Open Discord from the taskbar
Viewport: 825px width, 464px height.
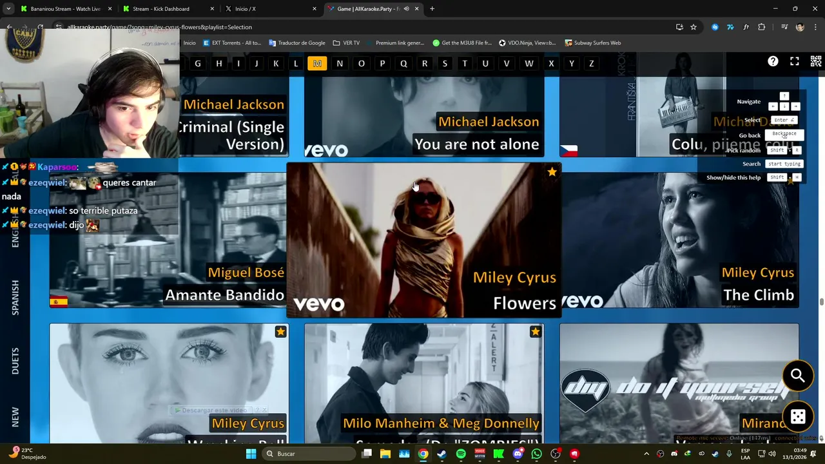(518, 454)
